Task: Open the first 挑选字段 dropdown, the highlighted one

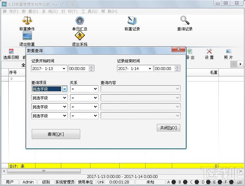Action: (x=64, y=89)
